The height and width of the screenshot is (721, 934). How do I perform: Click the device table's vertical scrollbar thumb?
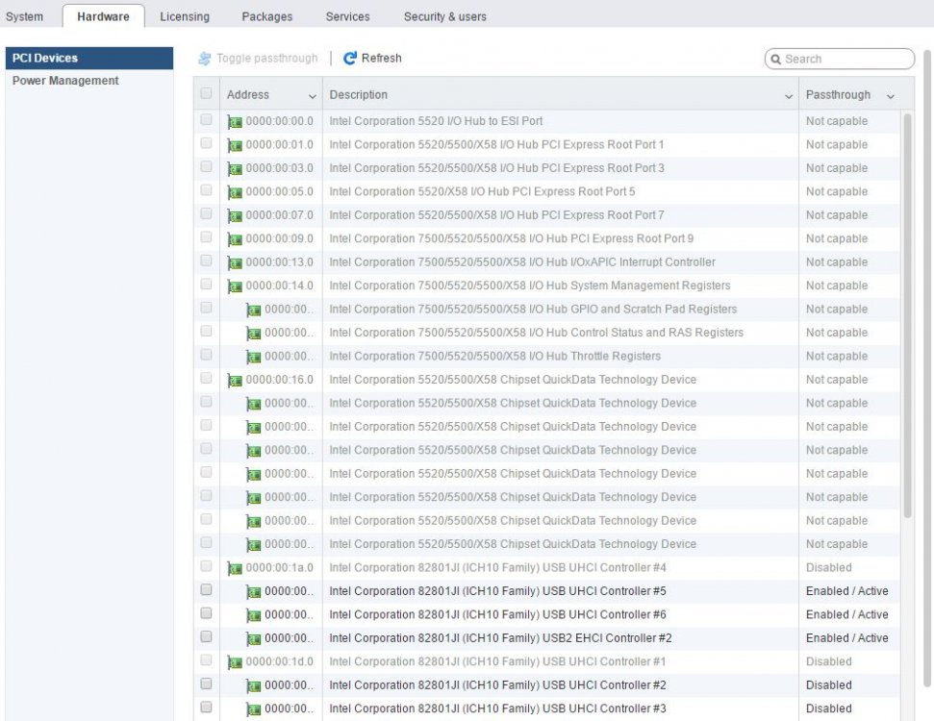[x=907, y=315]
